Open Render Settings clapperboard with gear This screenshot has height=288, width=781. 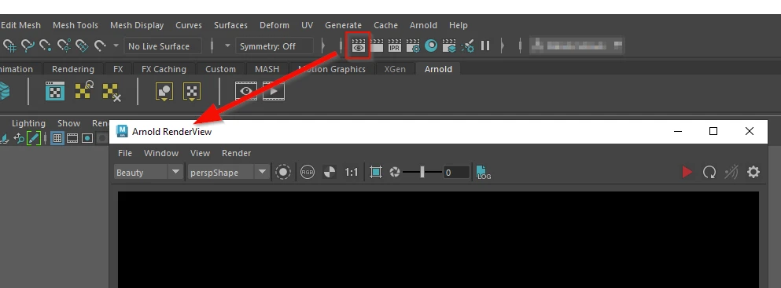[413, 46]
